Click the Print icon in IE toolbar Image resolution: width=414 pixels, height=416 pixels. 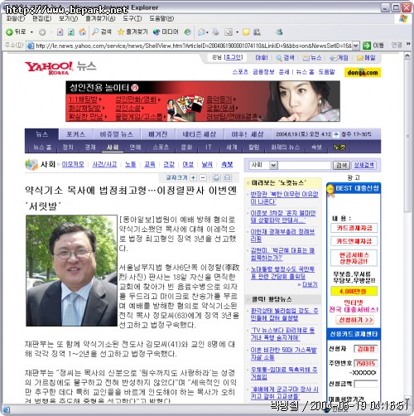tap(215, 32)
